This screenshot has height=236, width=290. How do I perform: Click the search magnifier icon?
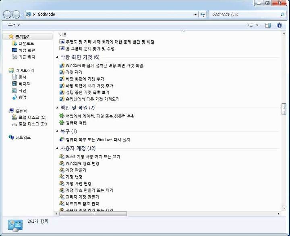(282, 14)
